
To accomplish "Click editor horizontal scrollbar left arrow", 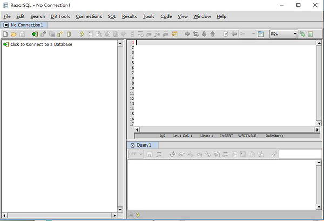I will [x=137, y=129].
